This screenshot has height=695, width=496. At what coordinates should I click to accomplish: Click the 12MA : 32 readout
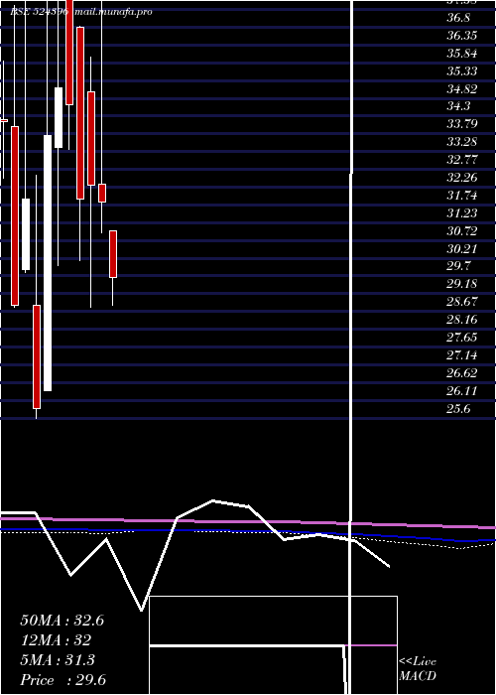pyautogui.click(x=56, y=640)
